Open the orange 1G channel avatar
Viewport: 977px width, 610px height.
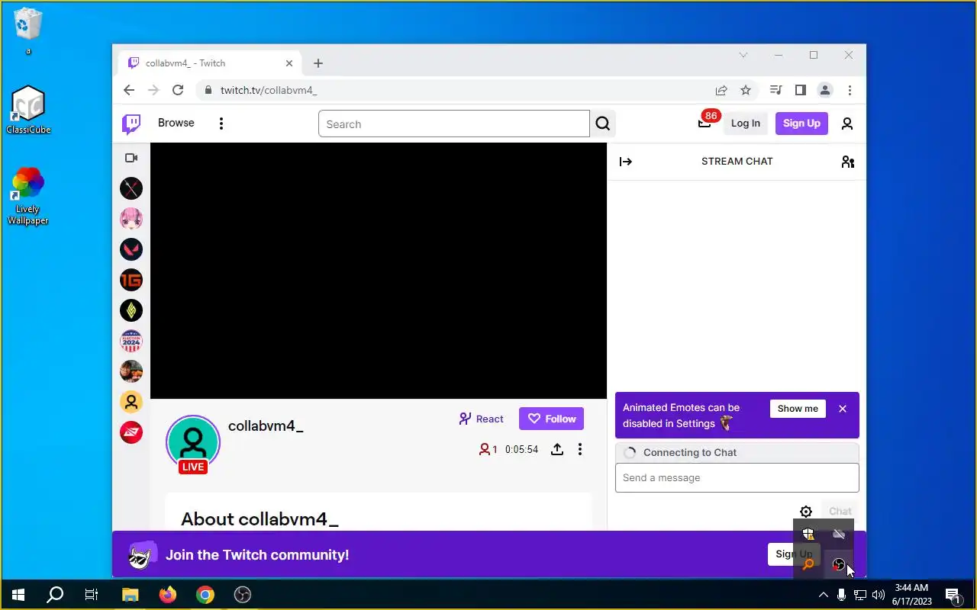[131, 280]
